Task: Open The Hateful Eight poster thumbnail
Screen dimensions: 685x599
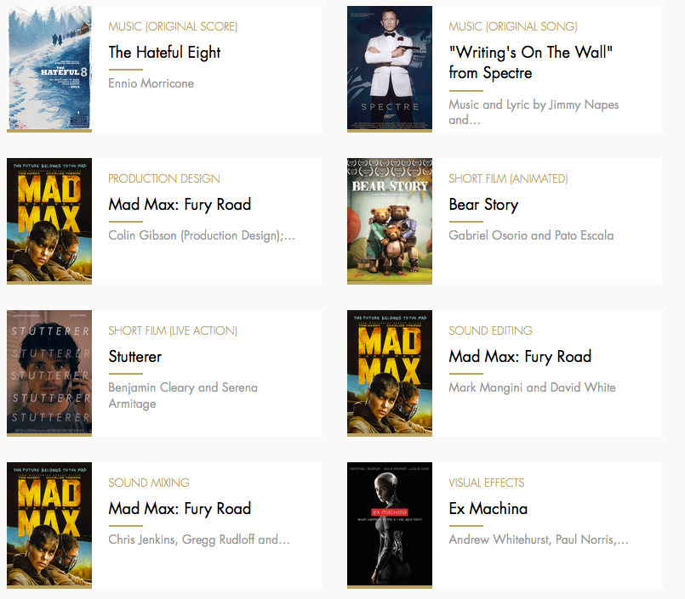Action: pyautogui.click(x=49, y=69)
